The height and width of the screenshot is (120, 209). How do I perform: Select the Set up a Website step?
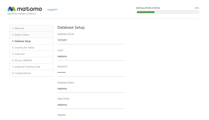[31, 60]
